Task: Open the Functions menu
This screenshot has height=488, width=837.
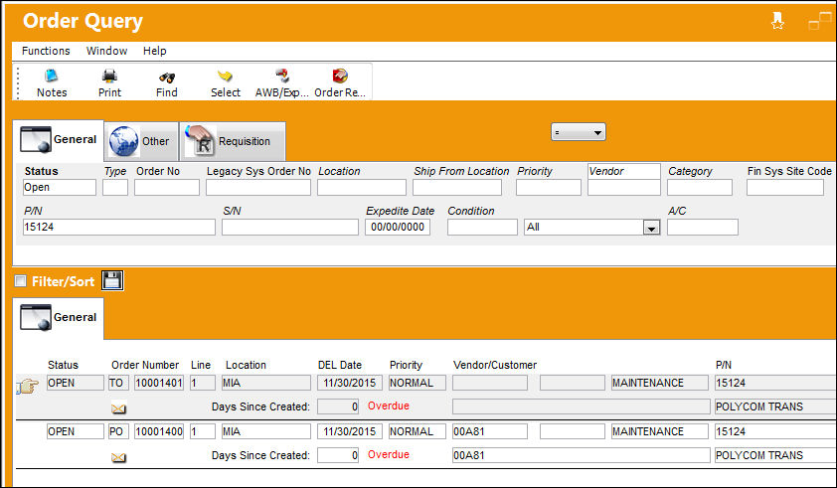Action: pyautogui.click(x=46, y=51)
